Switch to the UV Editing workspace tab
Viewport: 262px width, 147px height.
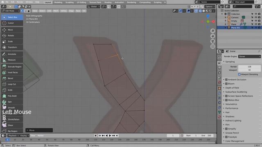point(81,2)
